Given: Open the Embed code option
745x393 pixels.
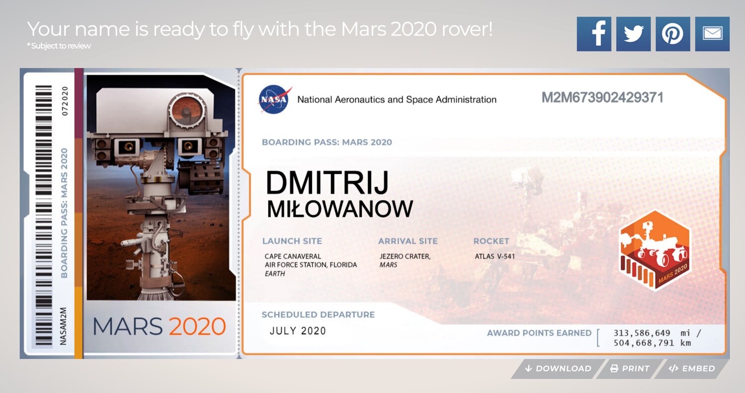Looking at the screenshot, I should pyautogui.click(x=691, y=369).
